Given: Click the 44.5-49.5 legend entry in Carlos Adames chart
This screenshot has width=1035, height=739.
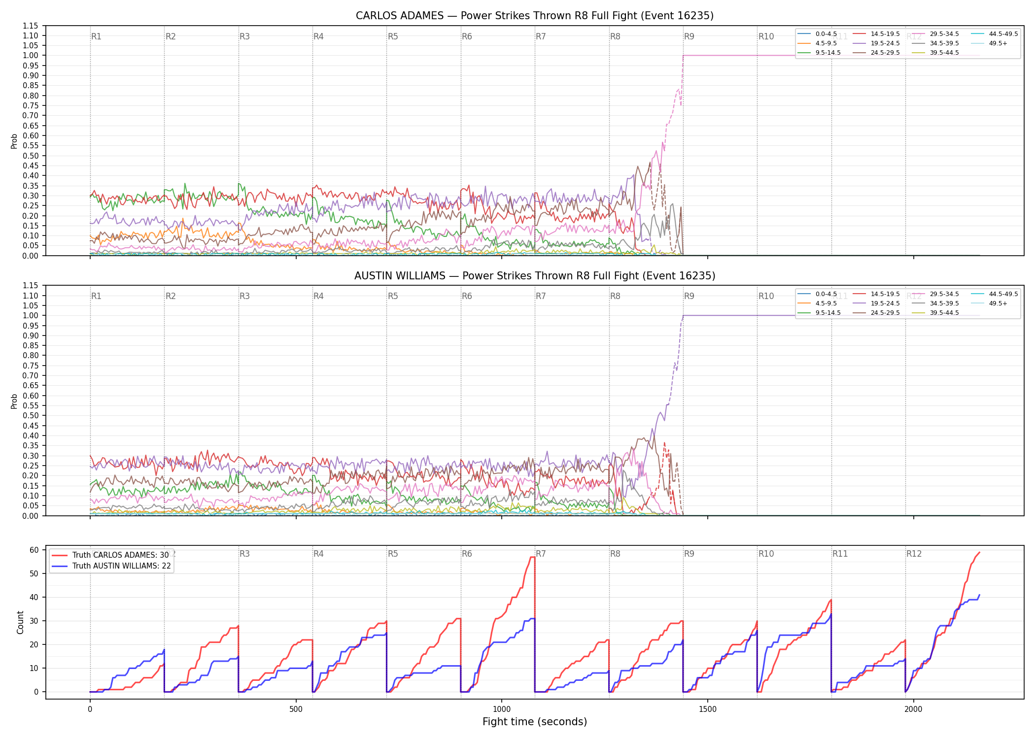Looking at the screenshot, I should coord(994,34).
